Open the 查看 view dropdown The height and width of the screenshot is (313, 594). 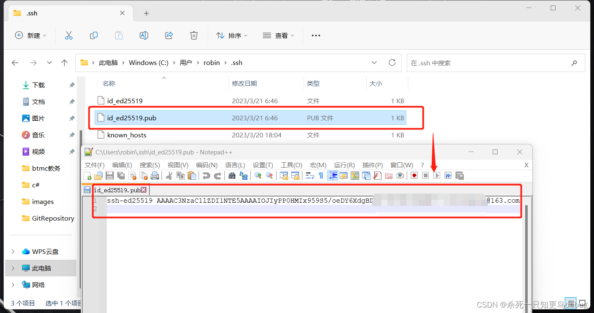279,35
